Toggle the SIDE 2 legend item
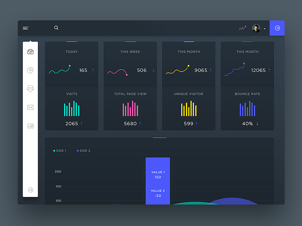 tap(83, 151)
